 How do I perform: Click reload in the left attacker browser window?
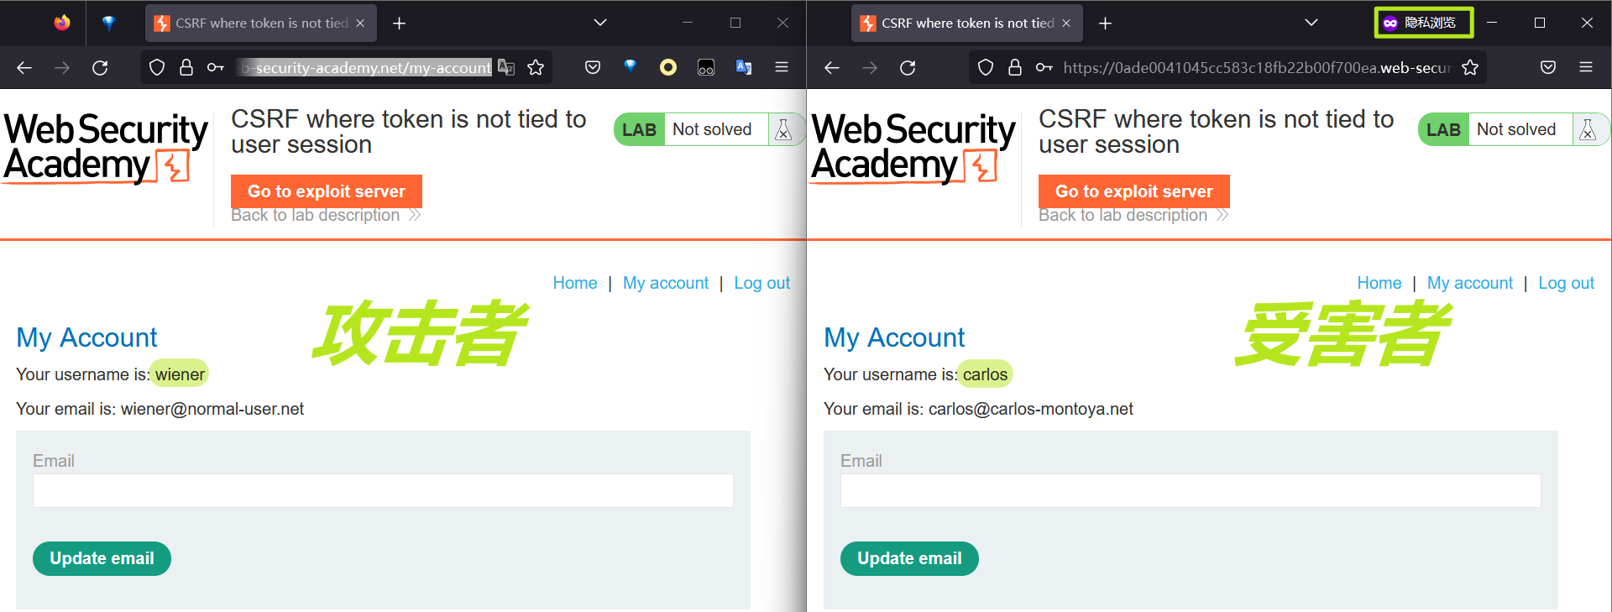click(x=100, y=68)
